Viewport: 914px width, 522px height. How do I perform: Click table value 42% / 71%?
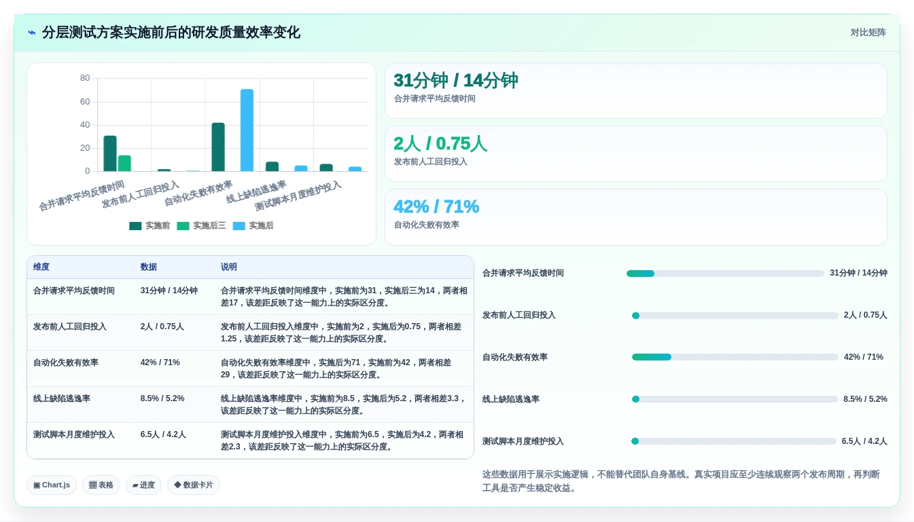tap(160, 362)
